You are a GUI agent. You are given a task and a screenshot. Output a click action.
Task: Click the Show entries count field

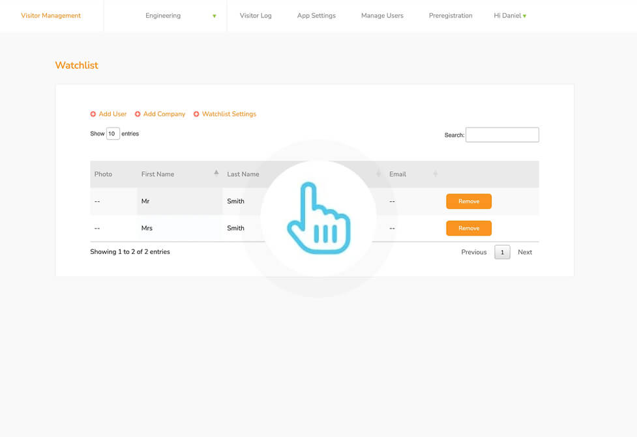click(x=113, y=134)
